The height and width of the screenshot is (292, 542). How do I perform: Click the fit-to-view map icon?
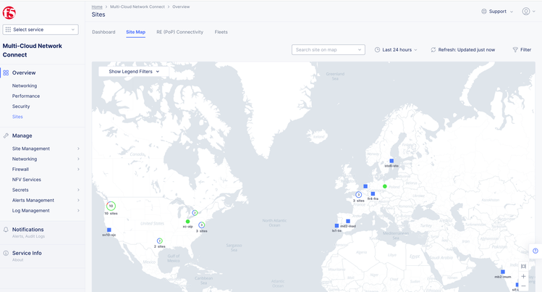524,266
